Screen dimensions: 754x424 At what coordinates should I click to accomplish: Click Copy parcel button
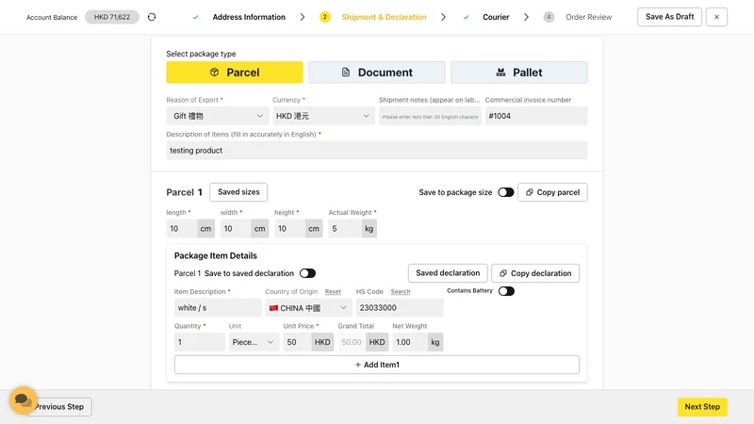(x=552, y=192)
